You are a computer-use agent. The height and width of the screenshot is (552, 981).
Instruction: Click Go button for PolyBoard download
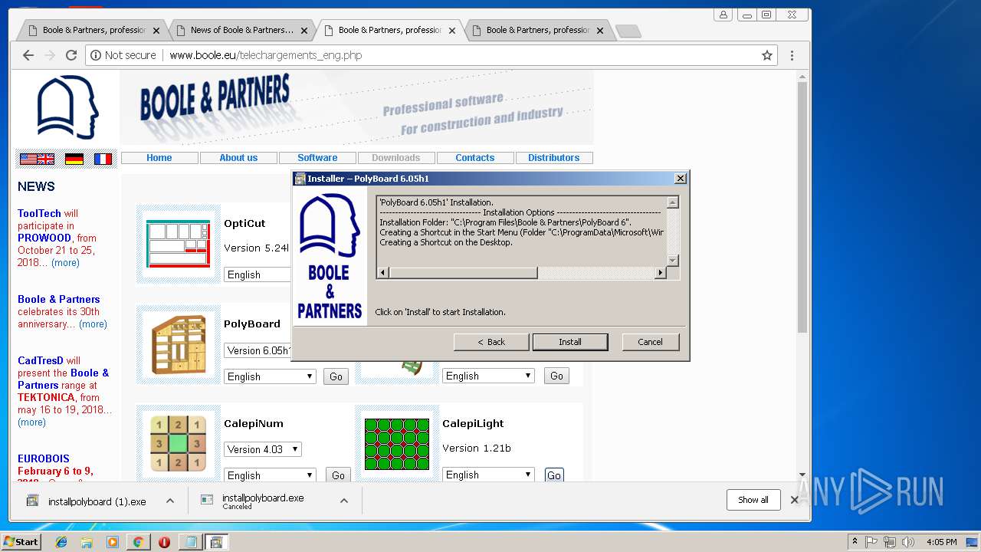coord(336,376)
